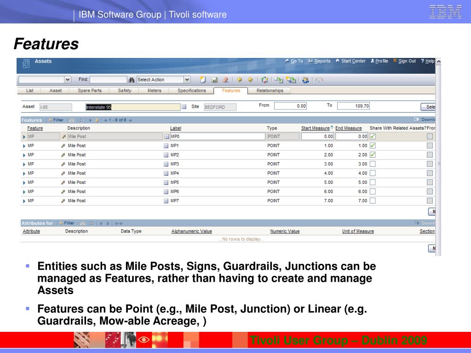The image size is (471, 353).
Task: Go to the previous record arrow
Action: 239,80
